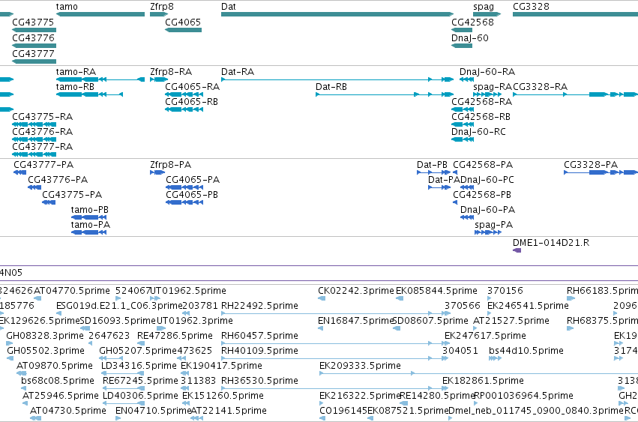Click the DnaJ-60 gene label
This screenshot has width=638, height=422.
[x=469, y=38]
